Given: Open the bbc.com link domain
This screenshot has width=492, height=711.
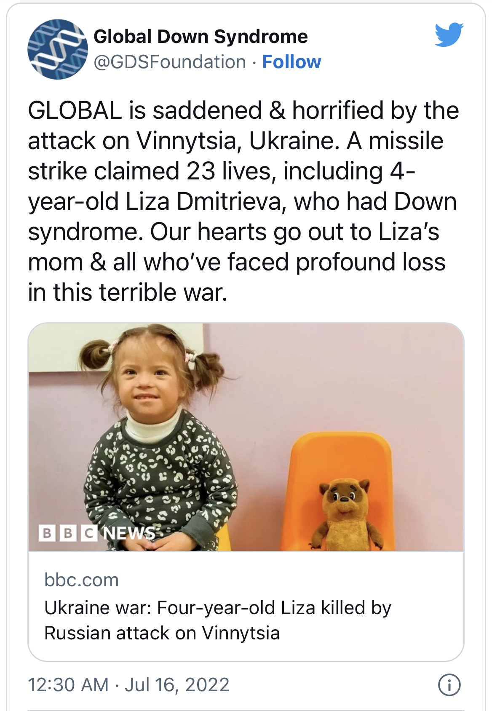Looking at the screenshot, I should tap(82, 580).
